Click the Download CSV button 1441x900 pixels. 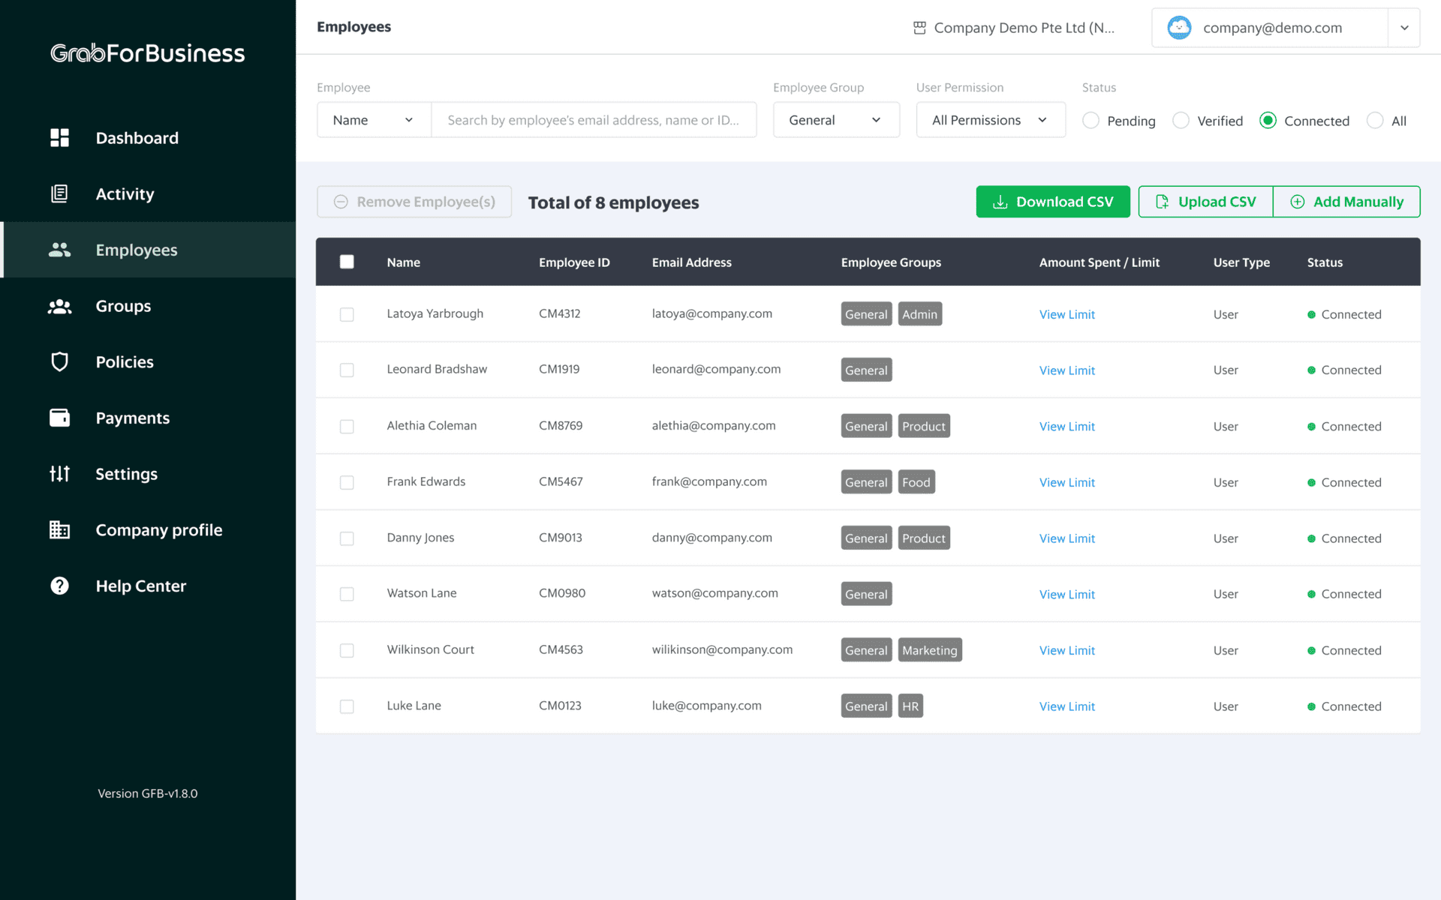coord(1053,201)
